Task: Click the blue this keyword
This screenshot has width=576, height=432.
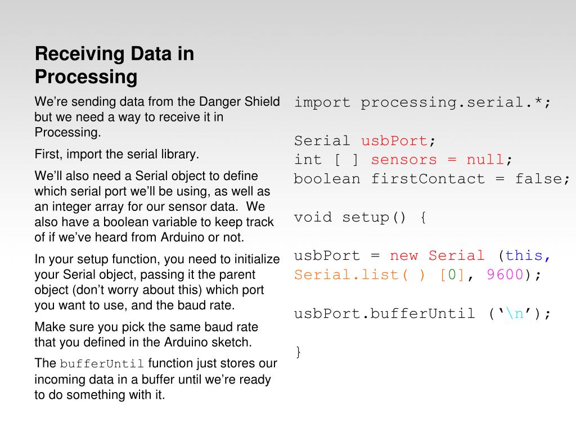Action: tap(524, 255)
